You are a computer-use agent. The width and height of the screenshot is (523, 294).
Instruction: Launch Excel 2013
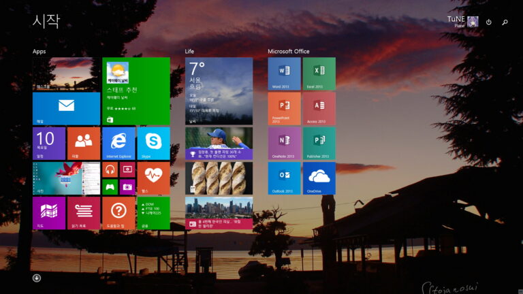coord(319,73)
